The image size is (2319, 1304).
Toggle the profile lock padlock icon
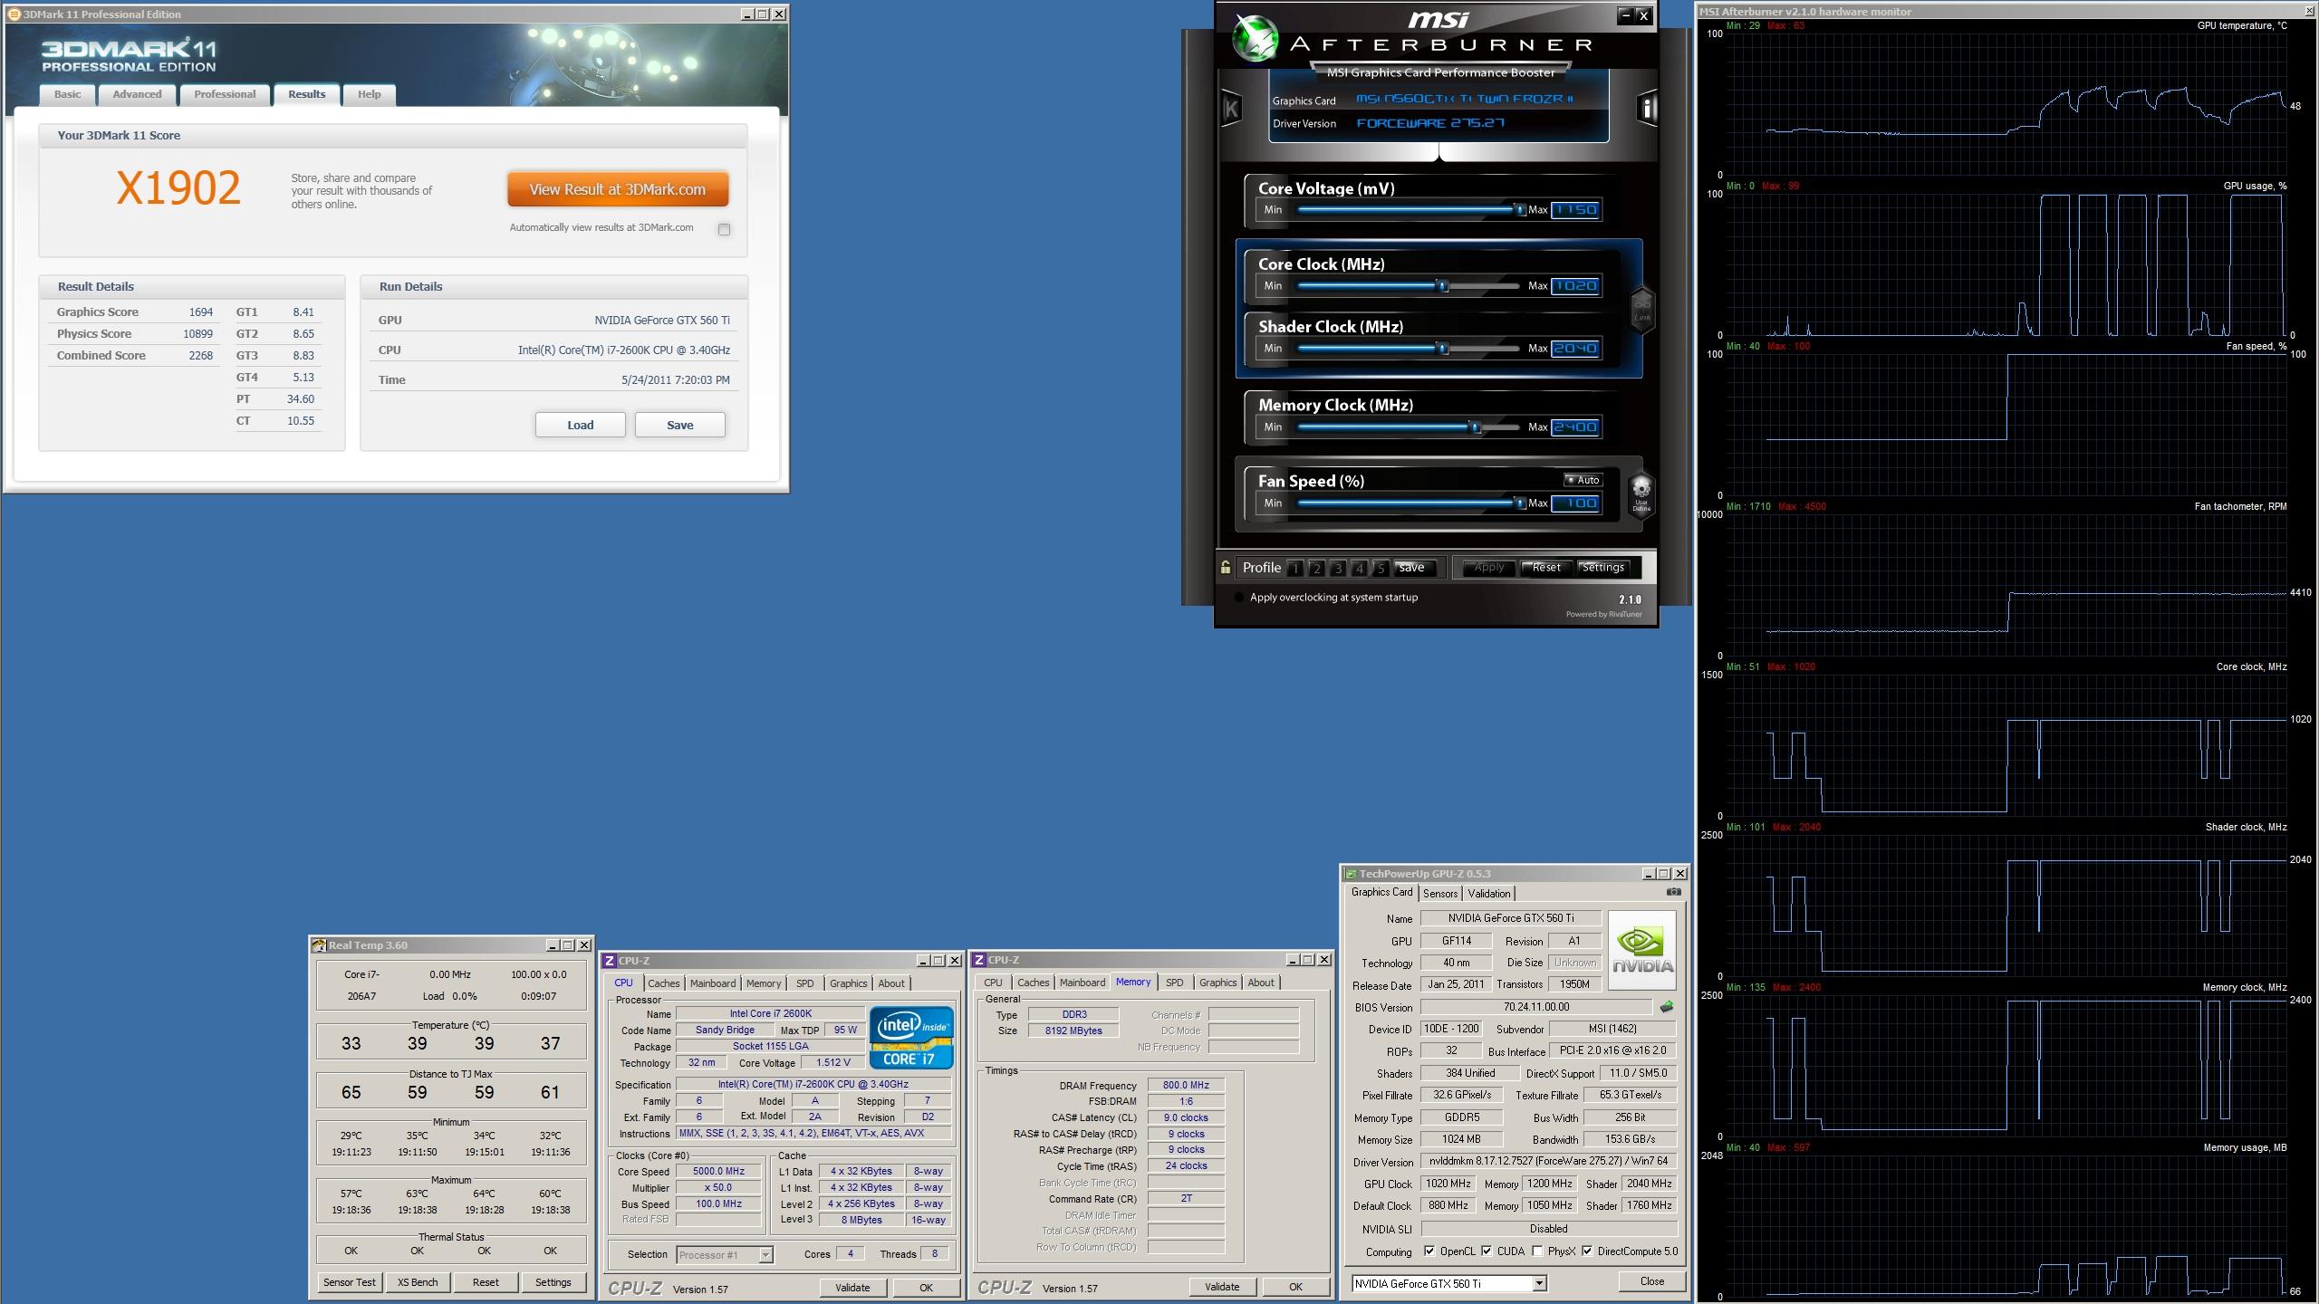point(1226,568)
